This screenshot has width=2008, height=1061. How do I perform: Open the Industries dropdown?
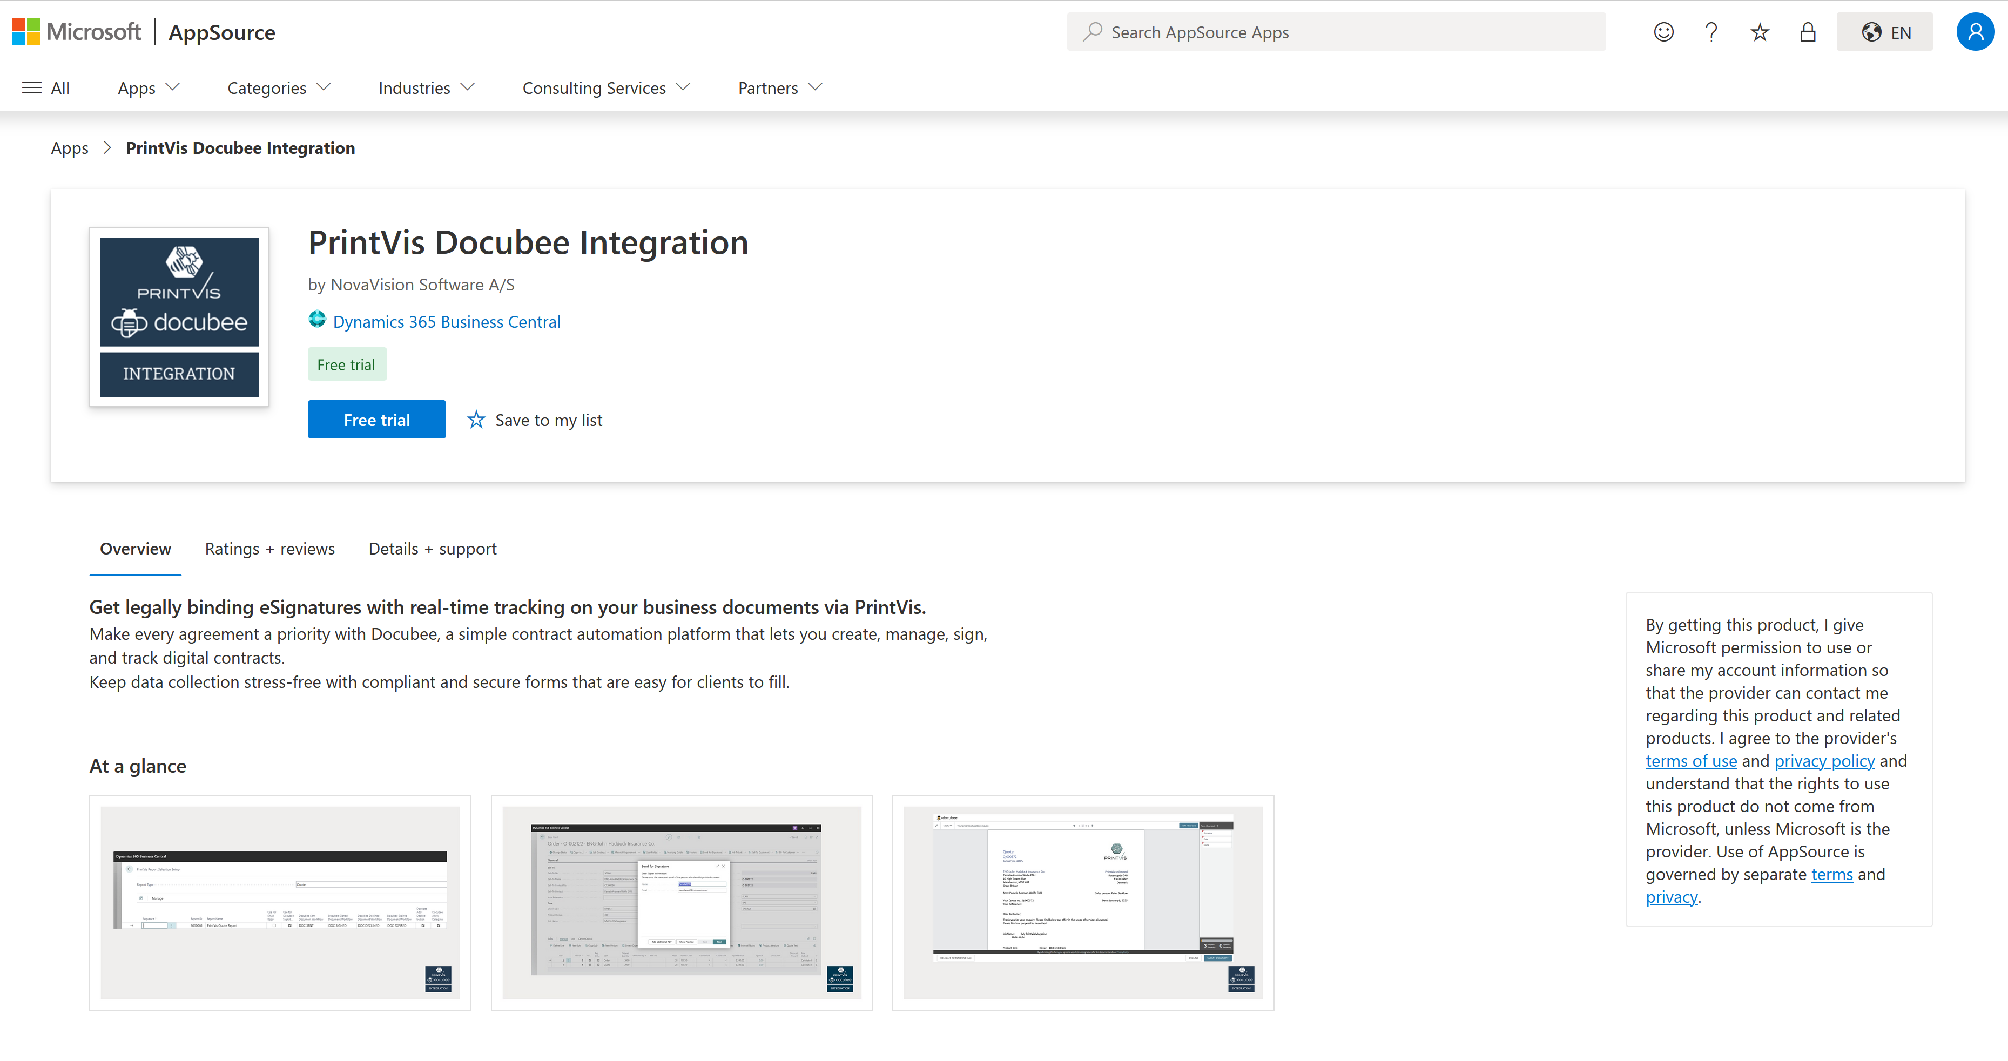tap(426, 87)
